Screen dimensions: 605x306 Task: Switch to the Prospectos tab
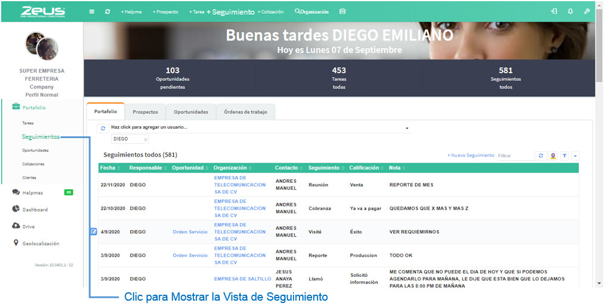[145, 112]
